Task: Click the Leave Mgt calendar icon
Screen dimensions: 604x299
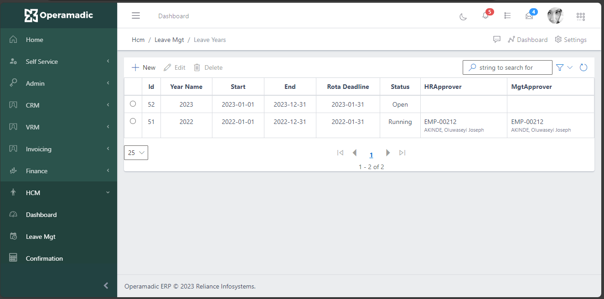Action: (13, 236)
